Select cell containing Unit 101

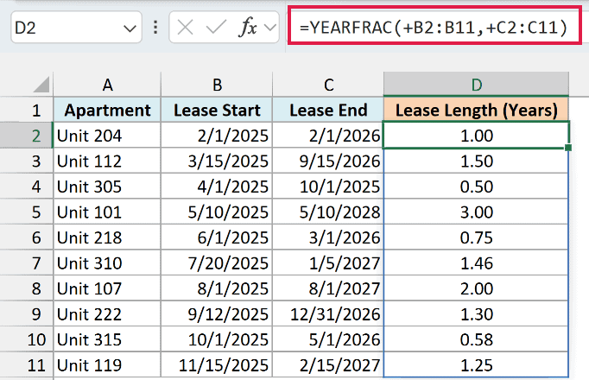pos(107,212)
